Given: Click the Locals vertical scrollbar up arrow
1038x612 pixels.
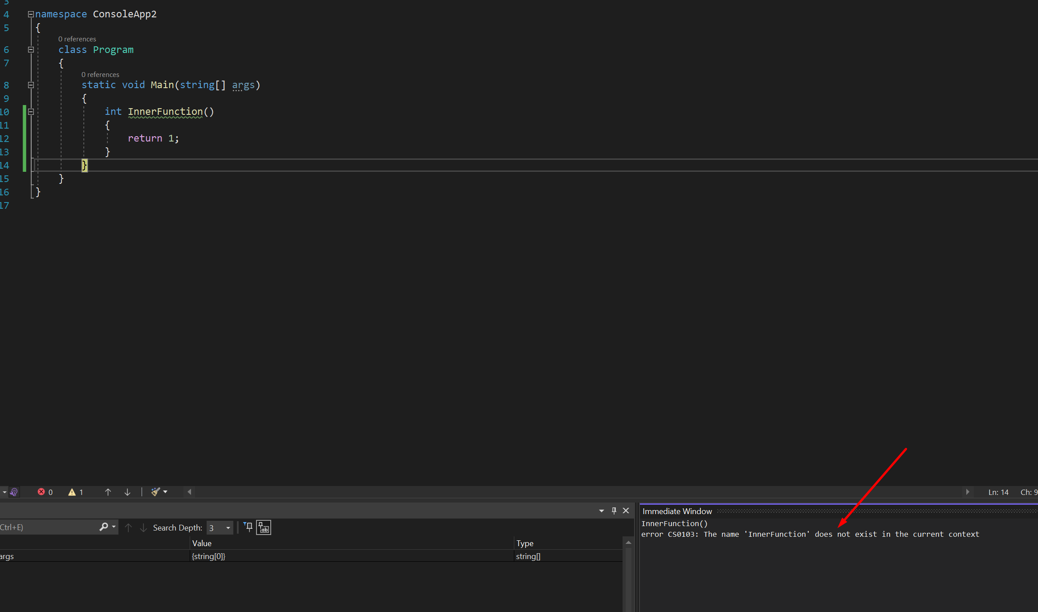Looking at the screenshot, I should [628, 543].
